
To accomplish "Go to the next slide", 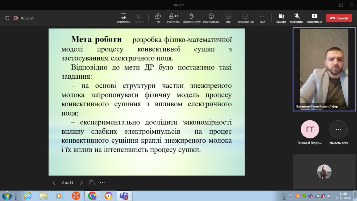I will click(81, 183).
